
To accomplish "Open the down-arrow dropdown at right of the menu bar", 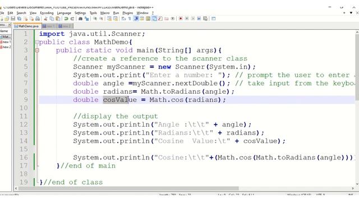I will click(x=351, y=13).
